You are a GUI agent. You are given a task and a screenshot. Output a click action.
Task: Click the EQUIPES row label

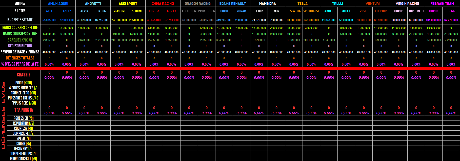(20, 4)
